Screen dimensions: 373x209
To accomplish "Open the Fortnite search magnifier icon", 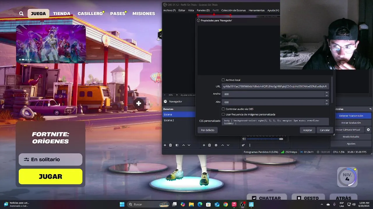I will click(x=21, y=13).
